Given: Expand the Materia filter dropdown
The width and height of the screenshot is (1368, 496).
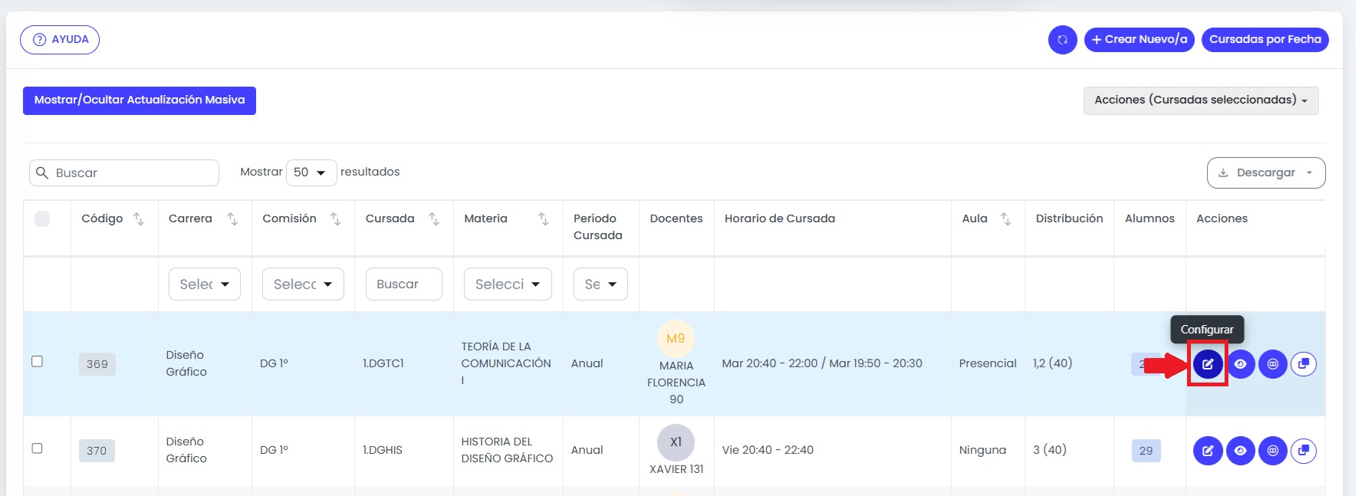Looking at the screenshot, I should [508, 284].
